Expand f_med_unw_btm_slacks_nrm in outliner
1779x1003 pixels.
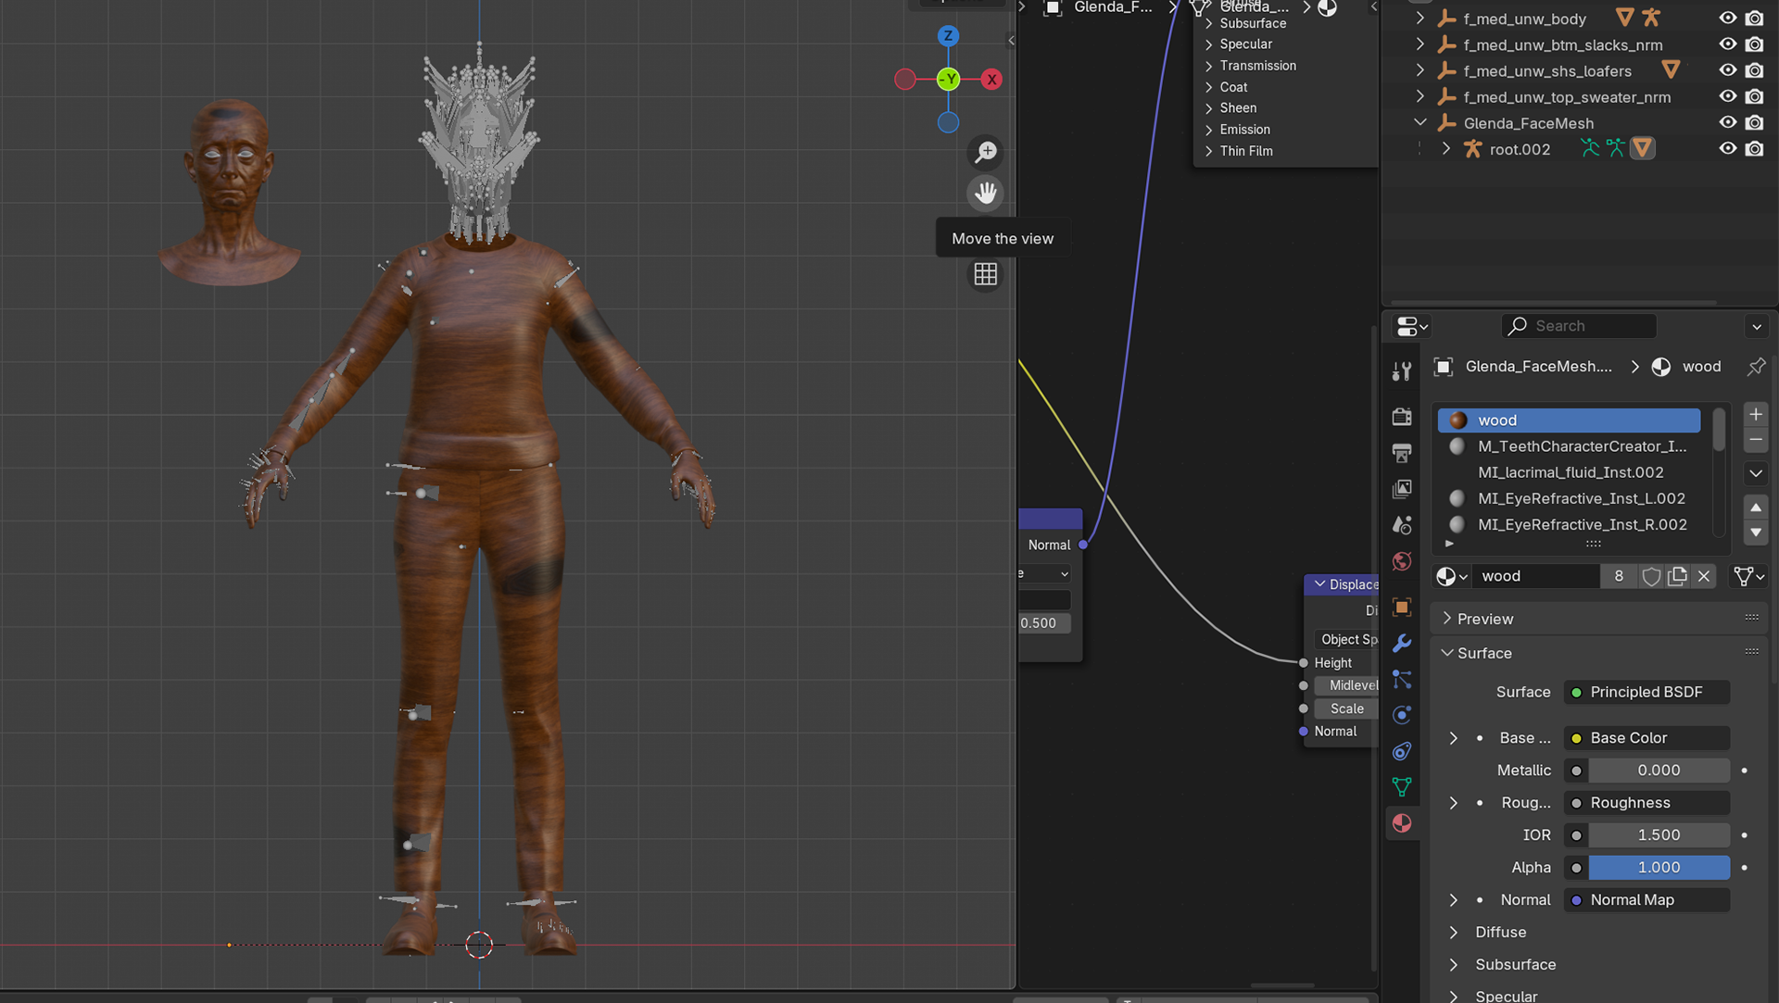[1419, 44]
